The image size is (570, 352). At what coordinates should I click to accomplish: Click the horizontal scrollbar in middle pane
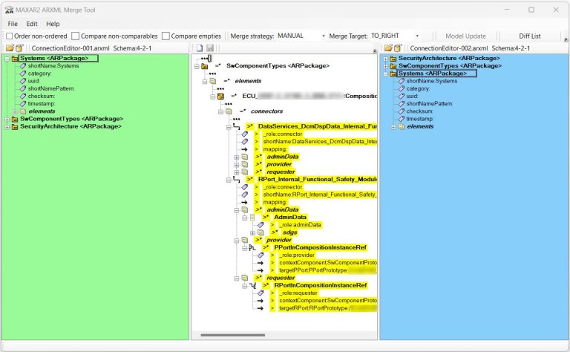232,335
